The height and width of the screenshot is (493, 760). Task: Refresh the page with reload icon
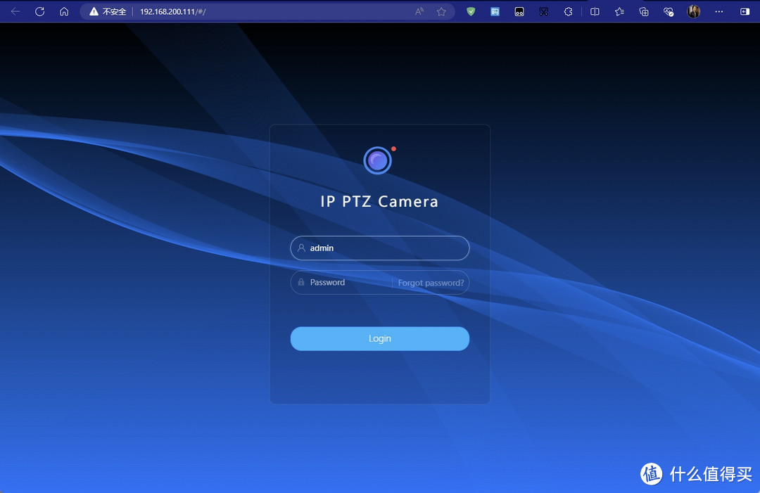pos(39,11)
